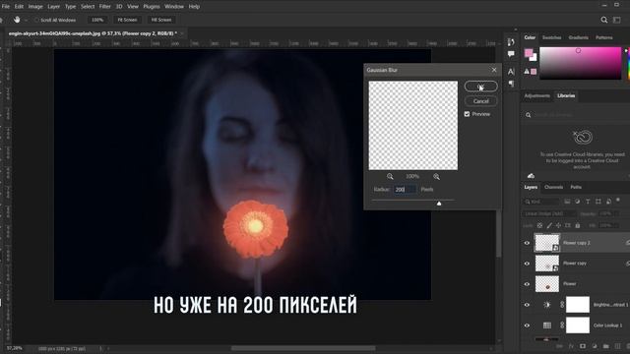The image size is (630, 354).
Task: Click the Flower layer thumbnail
Action: pos(547,284)
